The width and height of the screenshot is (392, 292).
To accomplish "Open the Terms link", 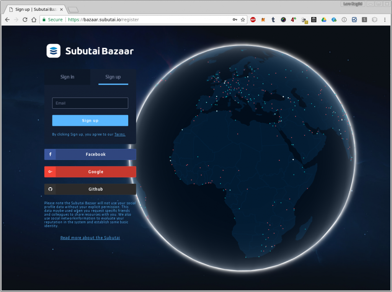I will (x=120, y=134).
